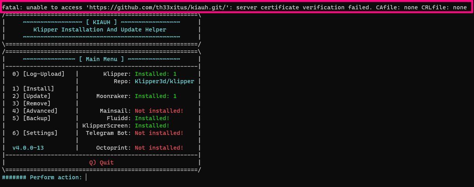Click the Mainsail 'Not installed!' status
Image resolution: width=474 pixels, height=187 pixels.
(x=159, y=111)
